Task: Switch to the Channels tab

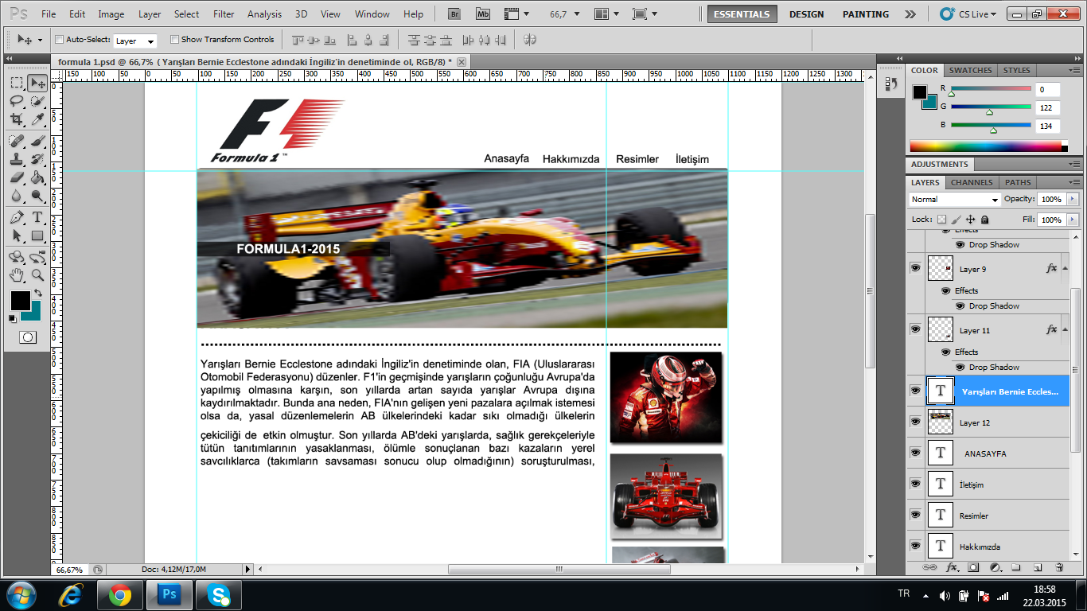Action: [x=972, y=182]
